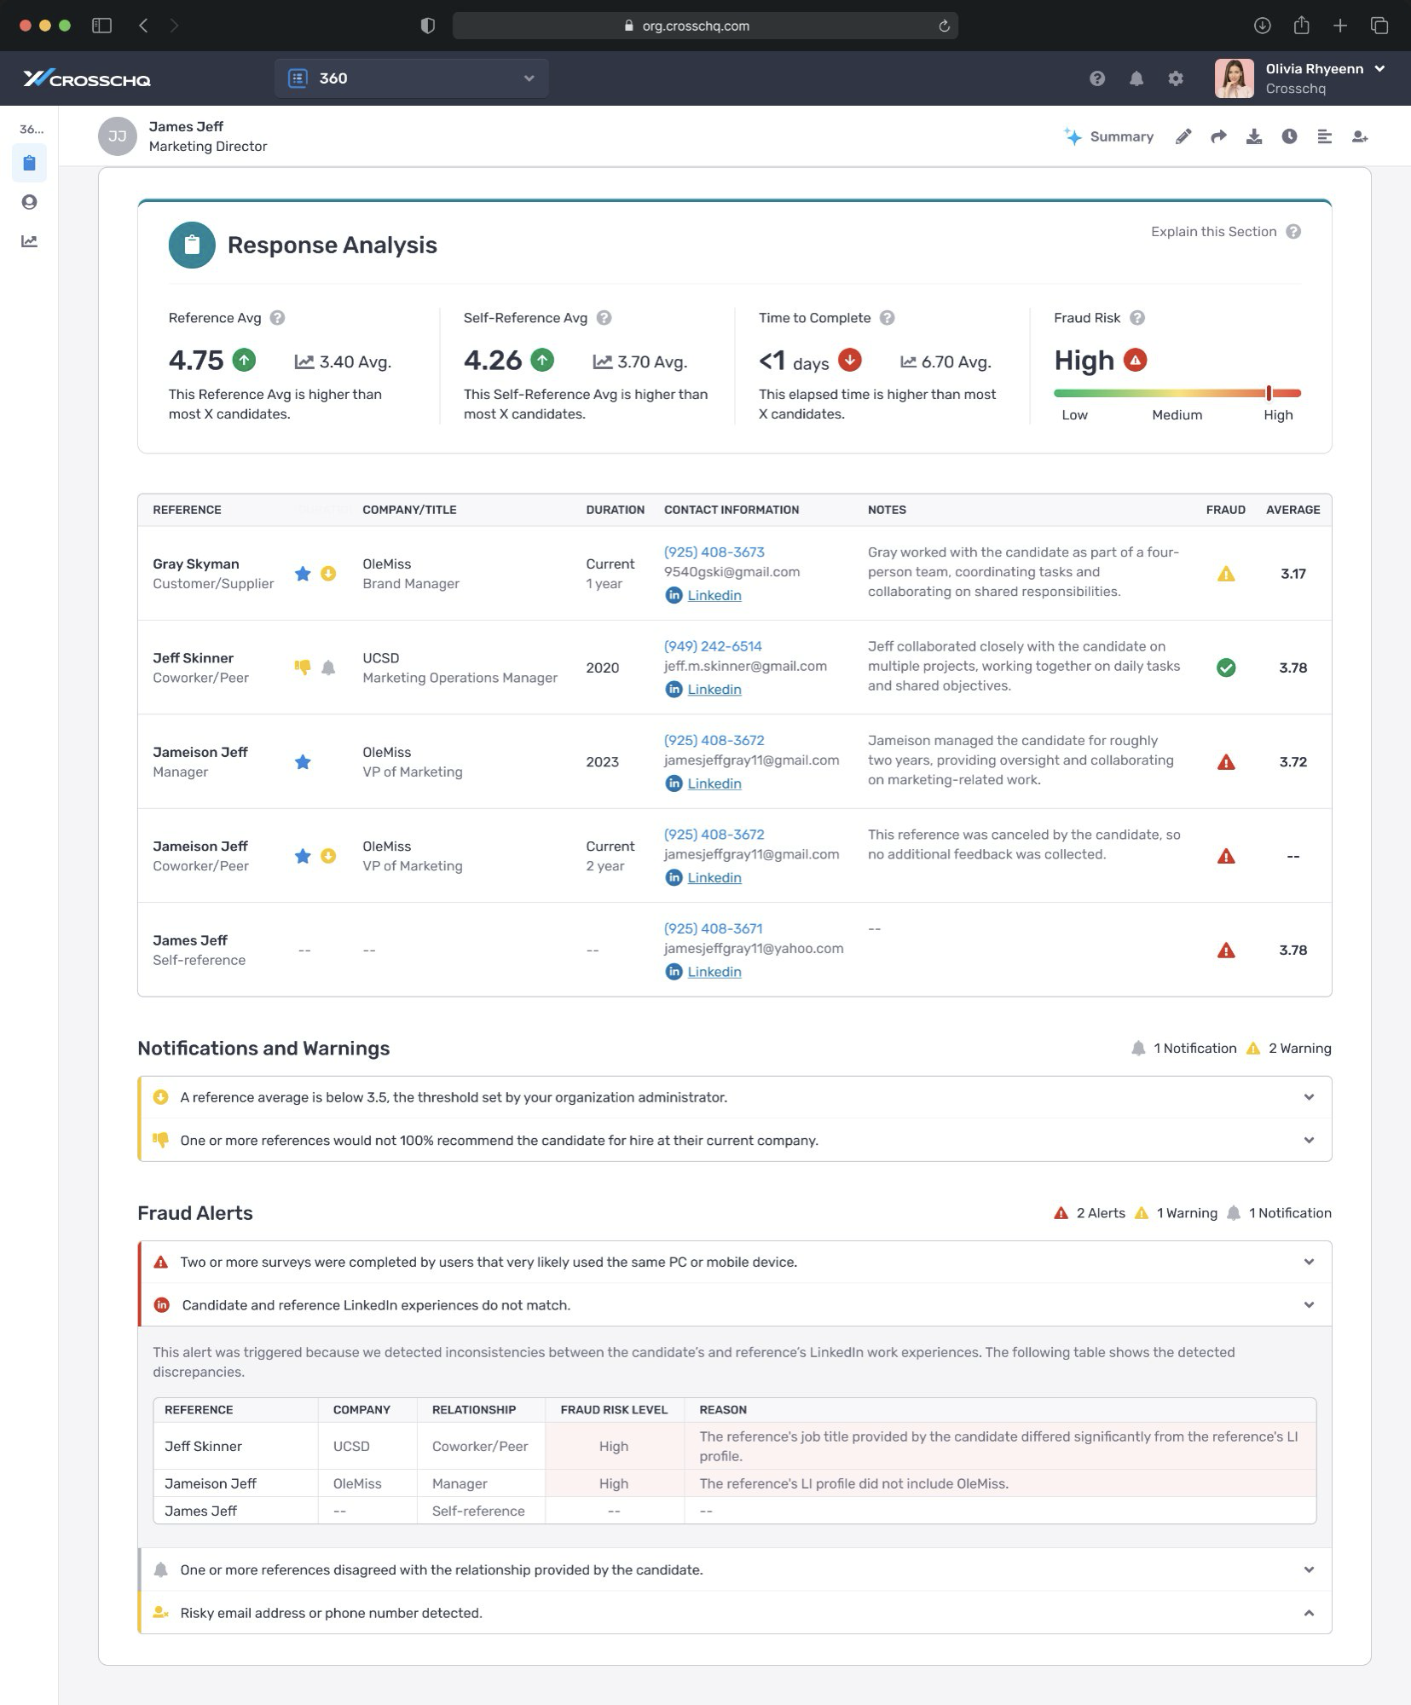This screenshot has height=1705, width=1411.
Task: Open the analytics chart icon in sidebar
Action: [x=29, y=241]
